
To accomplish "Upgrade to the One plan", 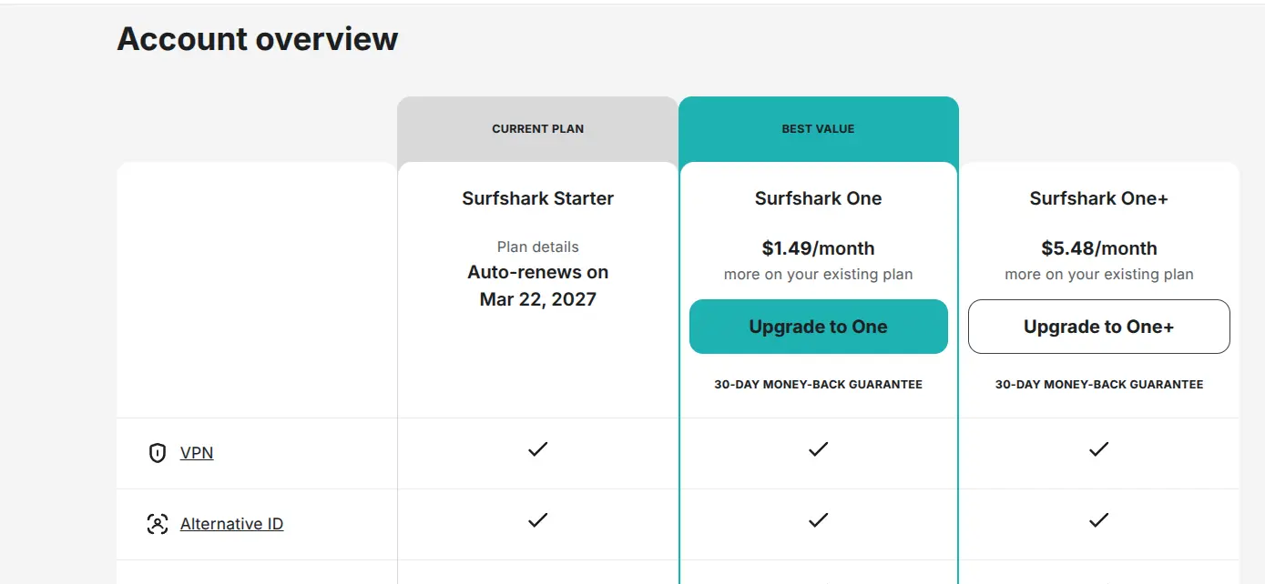I will (x=819, y=327).
